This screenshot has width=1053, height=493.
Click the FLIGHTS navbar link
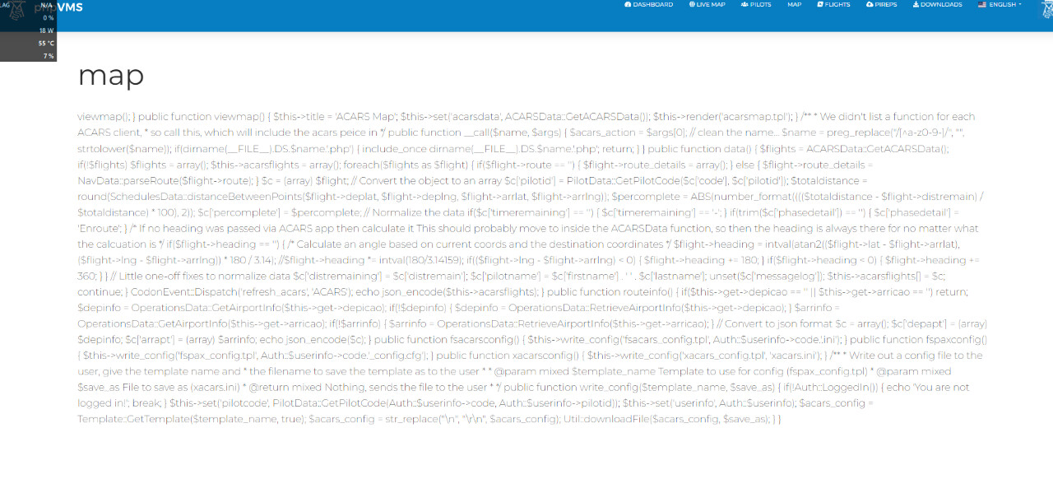[837, 5]
